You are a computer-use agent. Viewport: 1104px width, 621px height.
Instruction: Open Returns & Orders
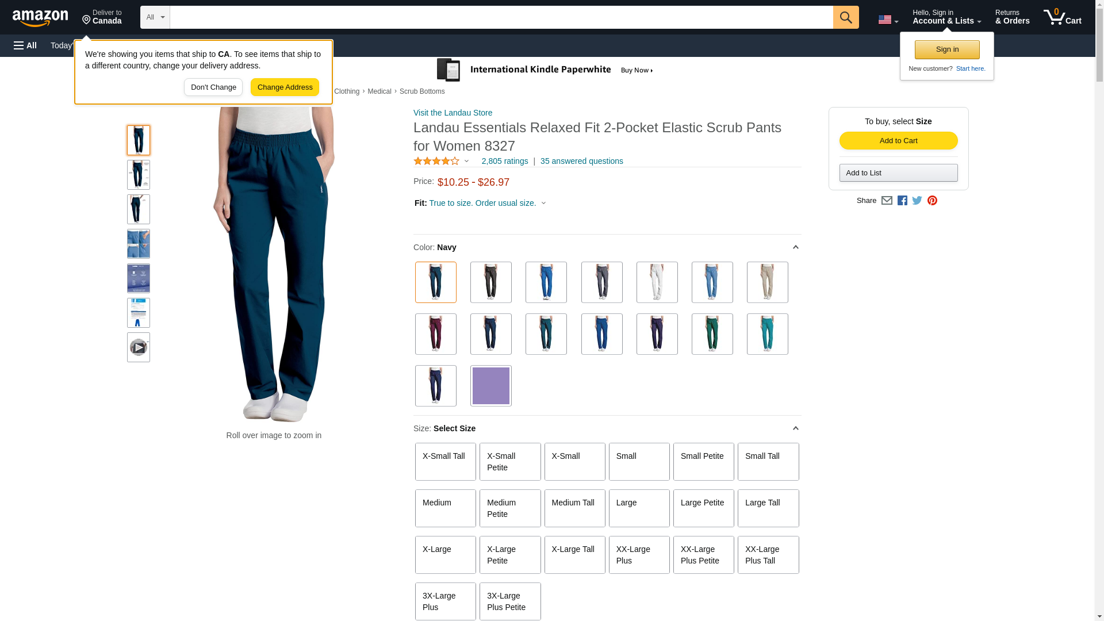pyautogui.click(x=1012, y=17)
